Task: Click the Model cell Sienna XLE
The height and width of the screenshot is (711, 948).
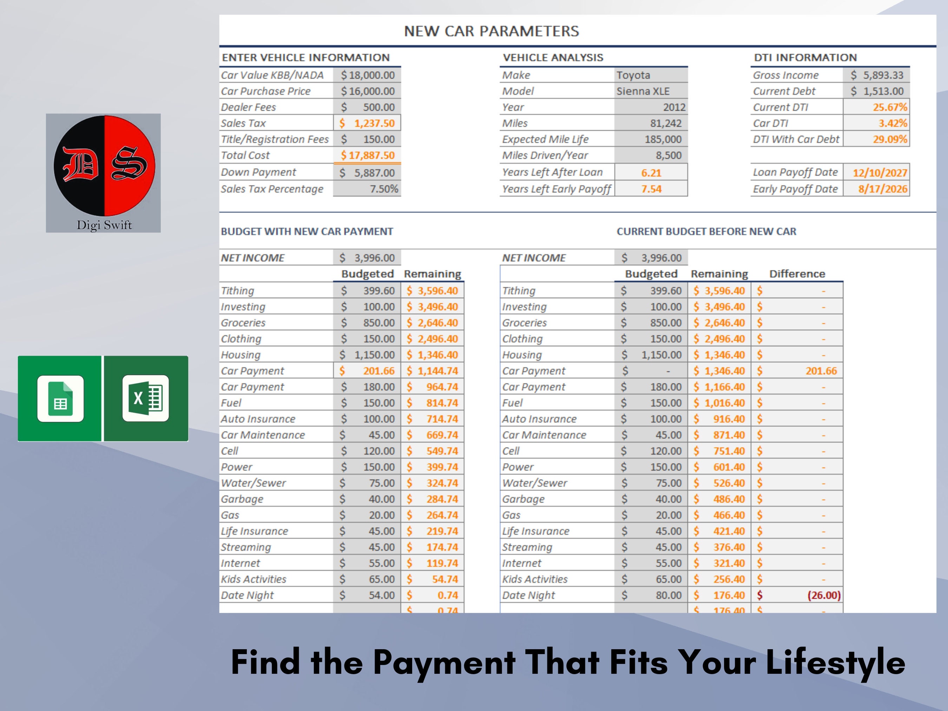Action: pyautogui.click(x=651, y=91)
